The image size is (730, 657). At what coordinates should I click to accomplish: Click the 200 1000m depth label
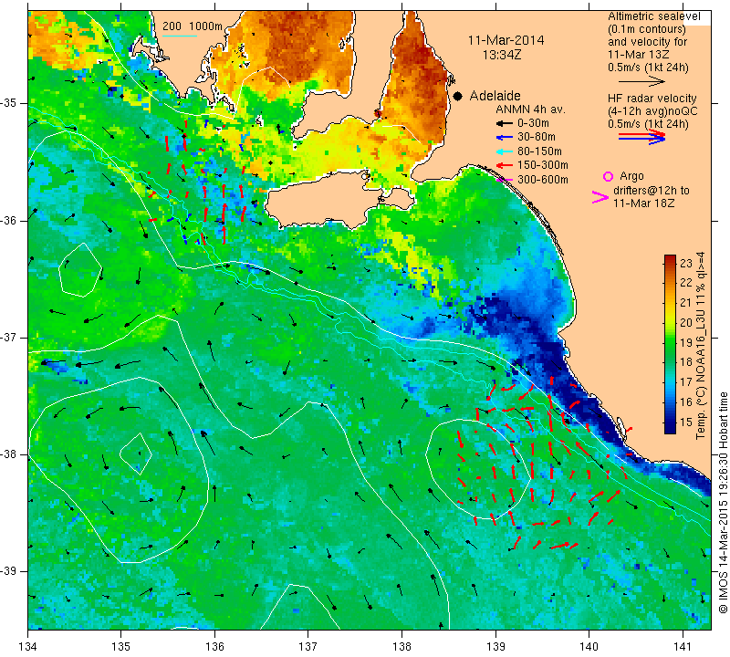coord(193,26)
